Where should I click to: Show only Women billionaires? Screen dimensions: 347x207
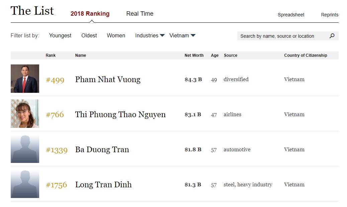pos(116,35)
